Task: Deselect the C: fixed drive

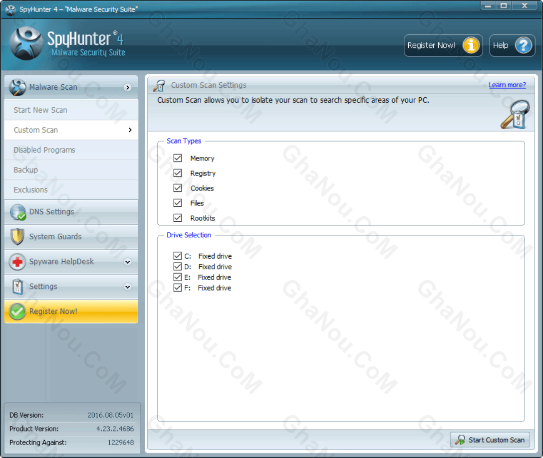Action: coord(177,256)
